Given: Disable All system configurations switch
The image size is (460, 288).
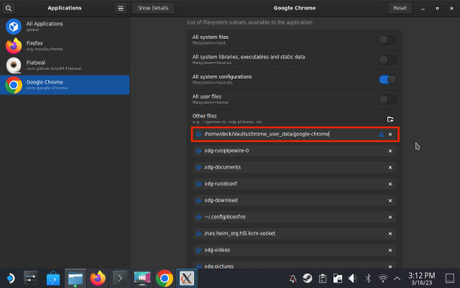Looking at the screenshot, I should click(387, 80).
